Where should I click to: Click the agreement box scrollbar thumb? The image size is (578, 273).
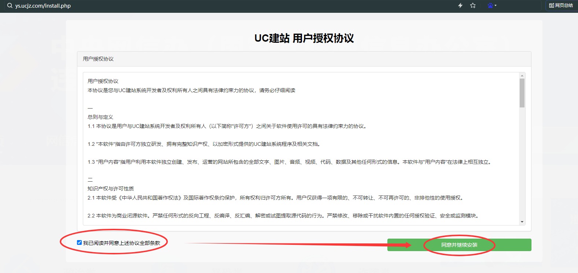522,93
